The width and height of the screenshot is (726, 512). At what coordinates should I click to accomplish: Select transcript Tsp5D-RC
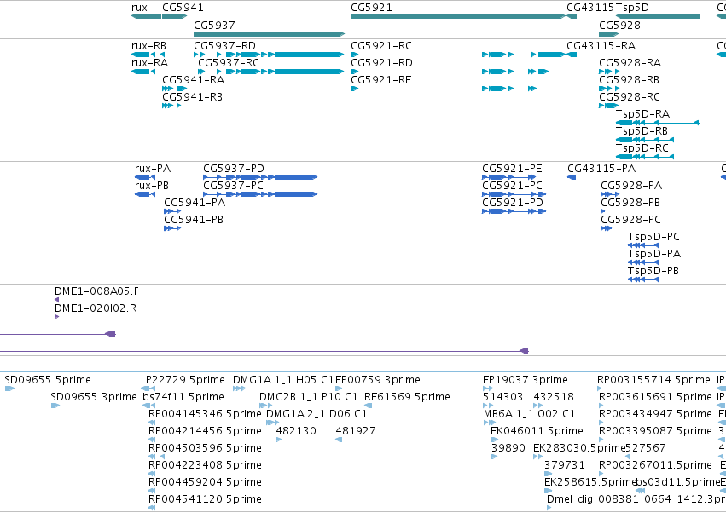pyautogui.click(x=642, y=148)
